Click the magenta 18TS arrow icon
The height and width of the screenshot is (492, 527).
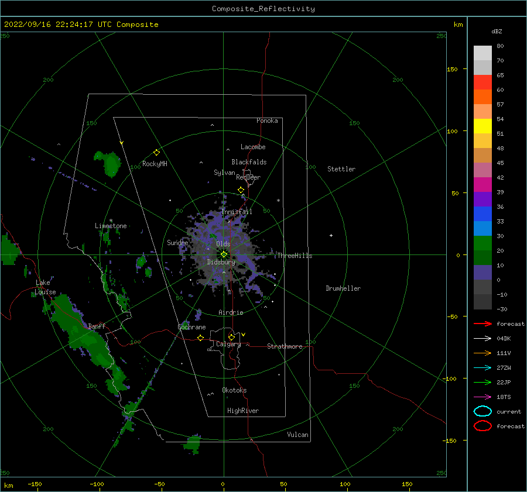point(482,397)
